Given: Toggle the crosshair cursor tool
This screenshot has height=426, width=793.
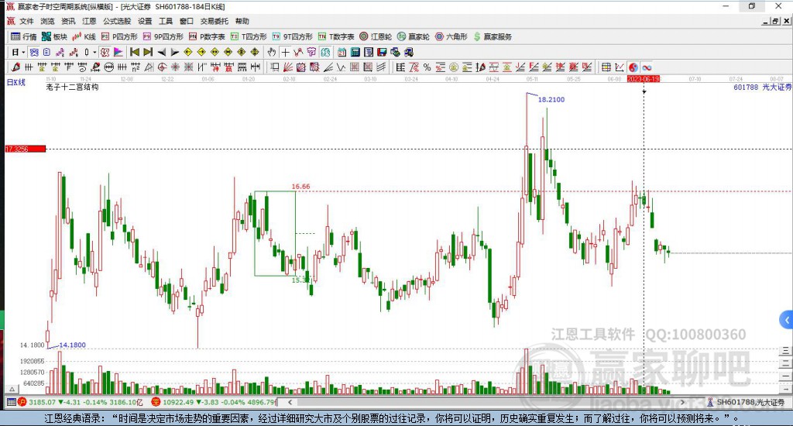Looking at the screenshot, I should [x=285, y=52].
